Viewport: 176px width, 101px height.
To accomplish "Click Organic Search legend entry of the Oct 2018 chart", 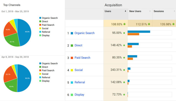I will pos(48,18).
